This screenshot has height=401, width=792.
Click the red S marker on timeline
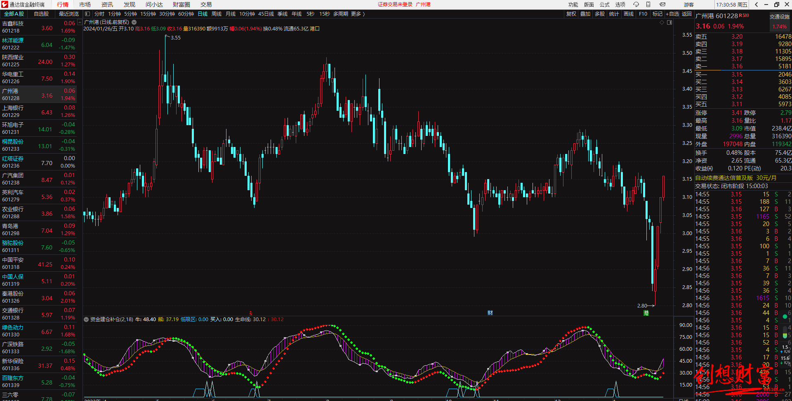(x=251, y=313)
